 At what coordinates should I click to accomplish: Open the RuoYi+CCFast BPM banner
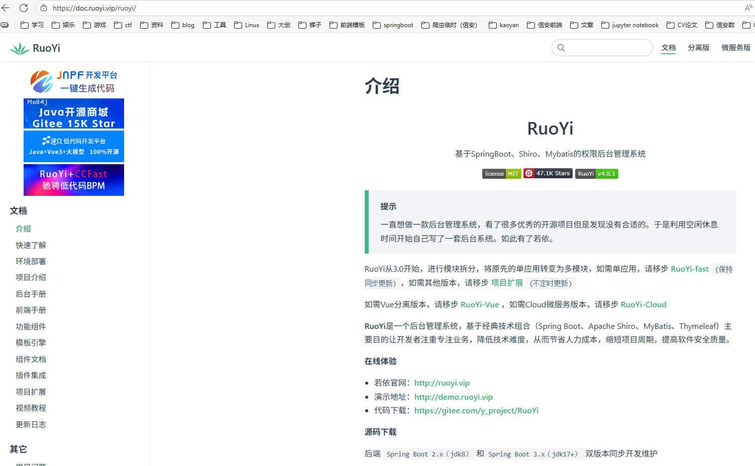pyautogui.click(x=74, y=180)
